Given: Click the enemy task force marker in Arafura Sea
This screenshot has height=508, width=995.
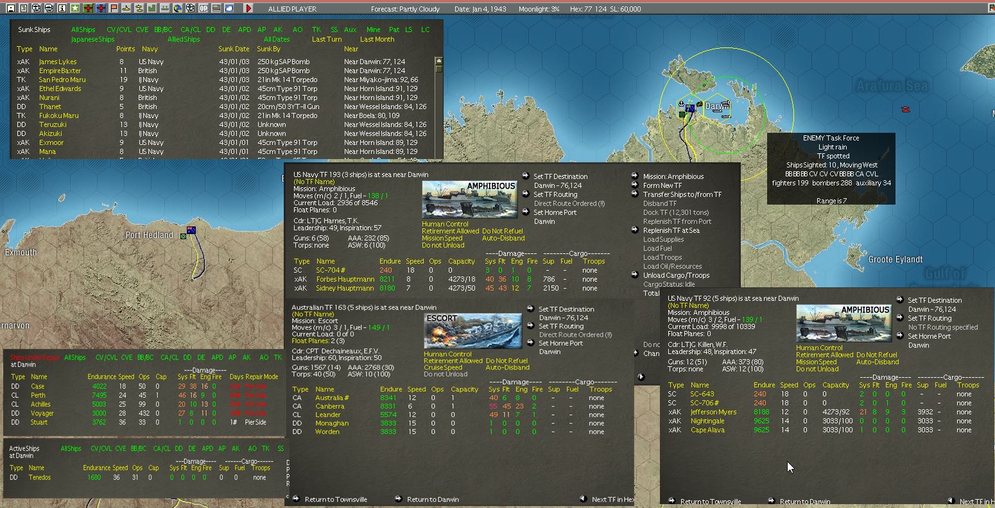Looking at the screenshot, I should tap(906, 110).
